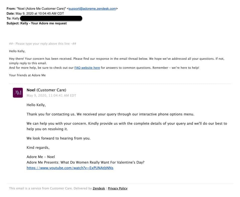Click the bold Noel agent name
The image size is (240, 197).
(x=31, y=90)
